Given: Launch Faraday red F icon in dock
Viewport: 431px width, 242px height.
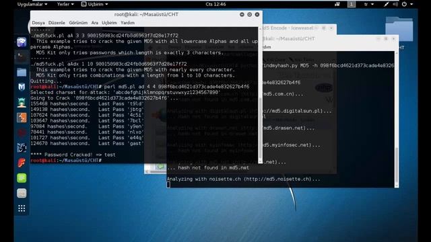Looking at the screenshot, I should [22, 163].
